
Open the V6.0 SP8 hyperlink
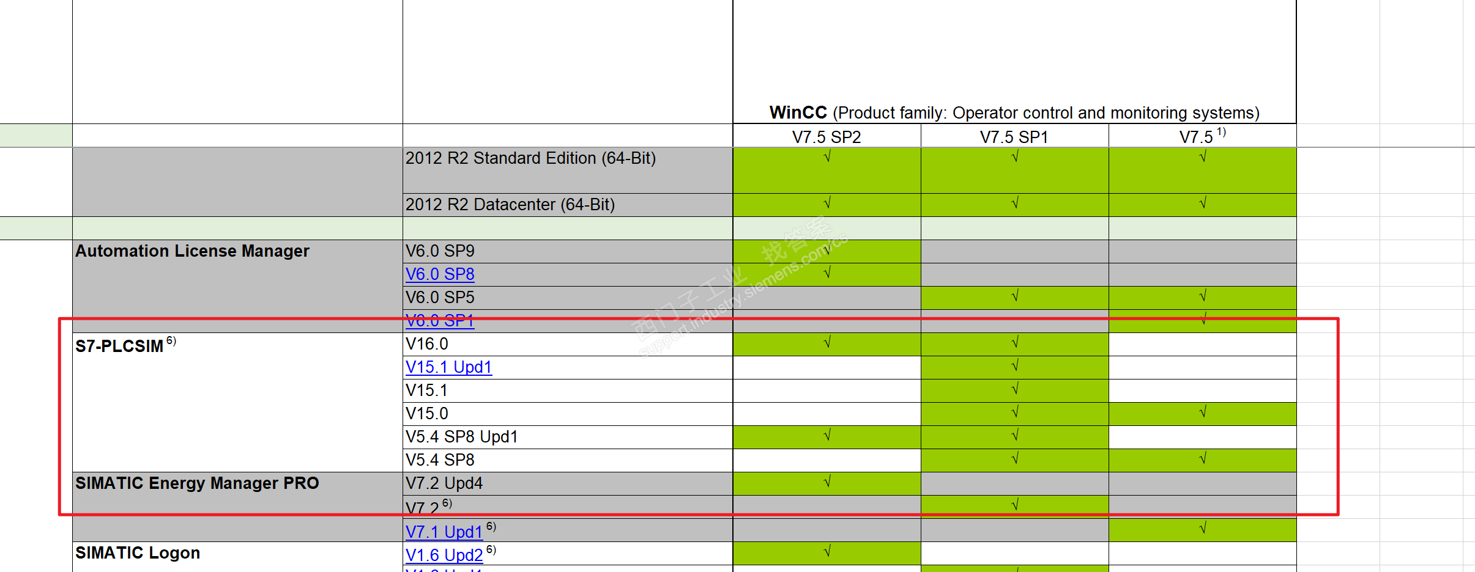click(x=440, y=274)
